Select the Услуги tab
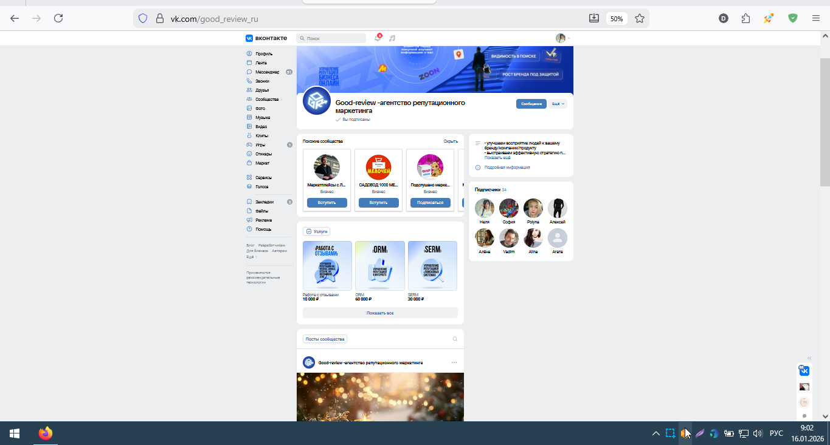830x445 pixels. [316, 231]
